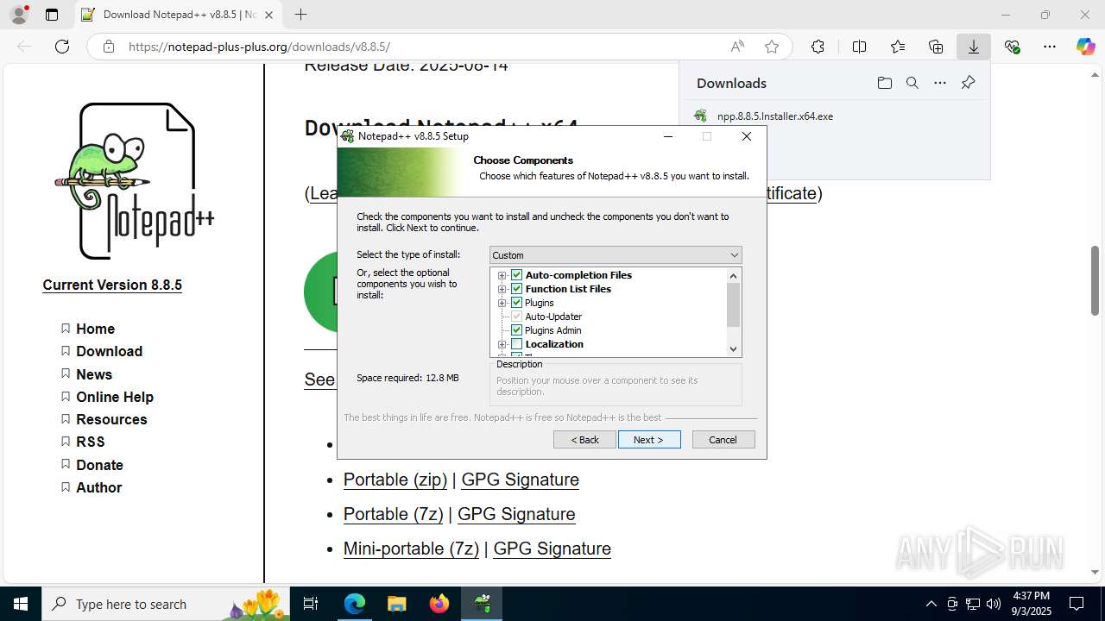Open Read aloud icon in address bar

(737, 47)
